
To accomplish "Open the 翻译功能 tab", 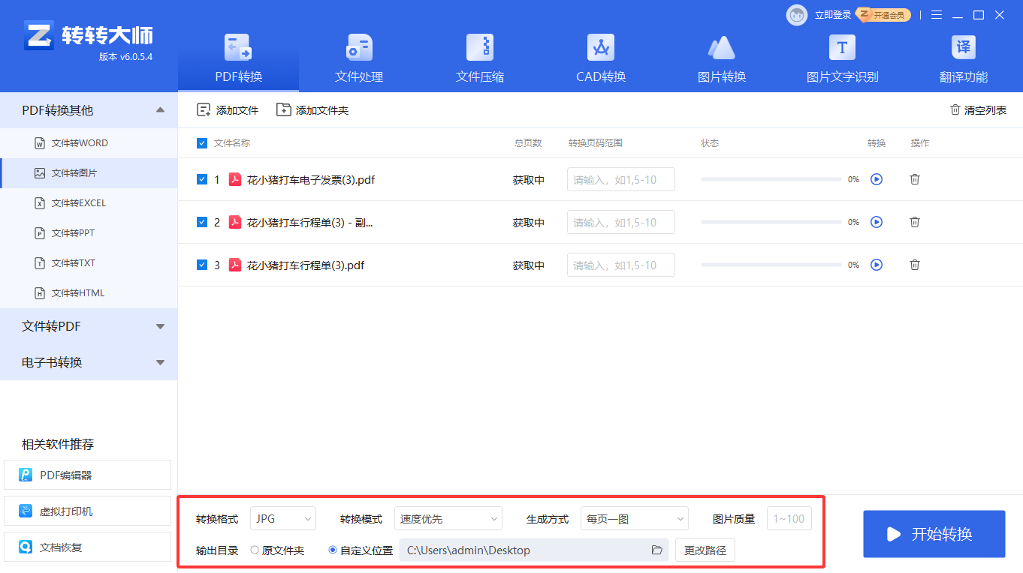I will [x=964, y=58].
